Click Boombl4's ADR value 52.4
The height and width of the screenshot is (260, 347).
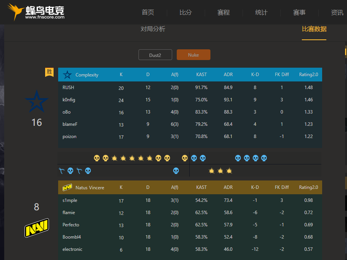coord(228,237)
